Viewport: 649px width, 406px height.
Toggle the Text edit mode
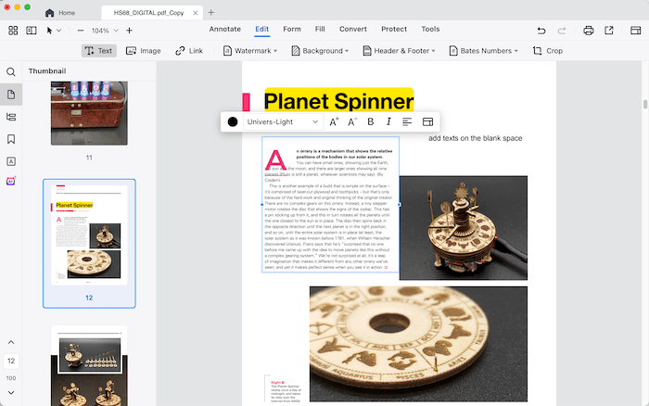pyautogui.click(x=98, y=51)
